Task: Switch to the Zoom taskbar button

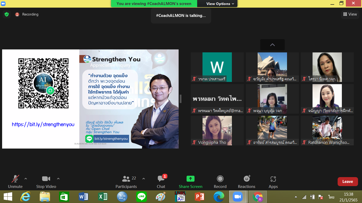Action: 238,197
